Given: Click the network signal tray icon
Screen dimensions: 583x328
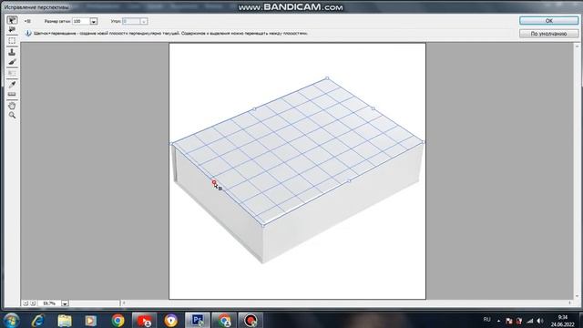Looking at the screenshot, I should coord(530,321).
